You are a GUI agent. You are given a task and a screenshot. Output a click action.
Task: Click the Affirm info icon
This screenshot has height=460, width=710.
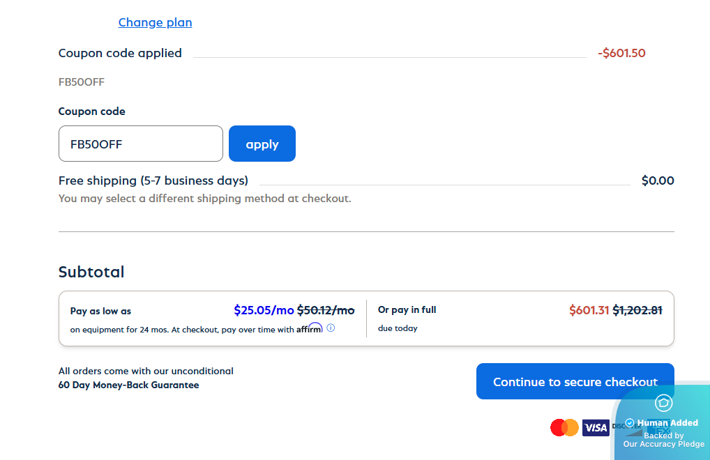(x=331, y=328)
